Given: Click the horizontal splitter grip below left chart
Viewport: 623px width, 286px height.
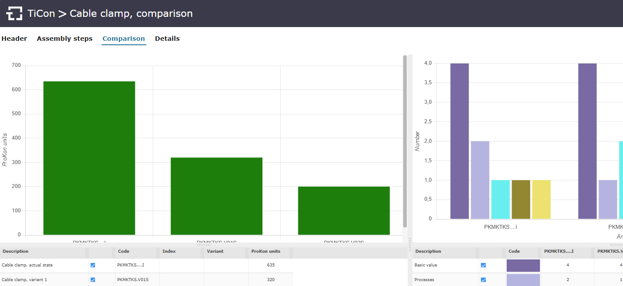Looking at the screenshot, I should click(x=204, y=245).
